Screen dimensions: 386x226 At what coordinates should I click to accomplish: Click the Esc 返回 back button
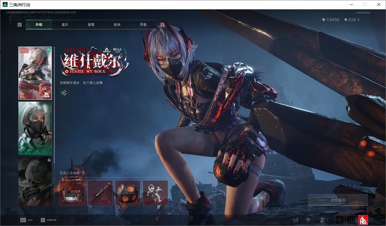[26, 220]
